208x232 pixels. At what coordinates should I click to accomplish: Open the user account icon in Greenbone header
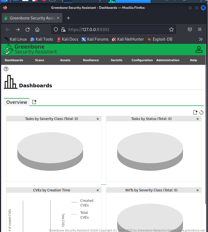(199, 50)
